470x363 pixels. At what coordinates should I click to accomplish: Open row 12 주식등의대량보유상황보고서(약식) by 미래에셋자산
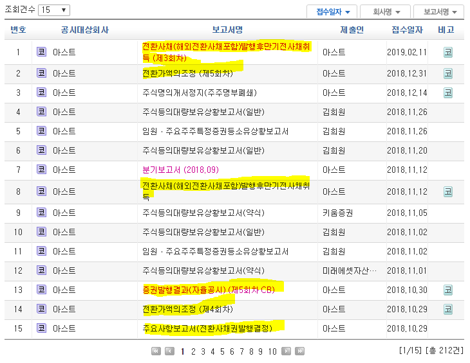point(203,270)
